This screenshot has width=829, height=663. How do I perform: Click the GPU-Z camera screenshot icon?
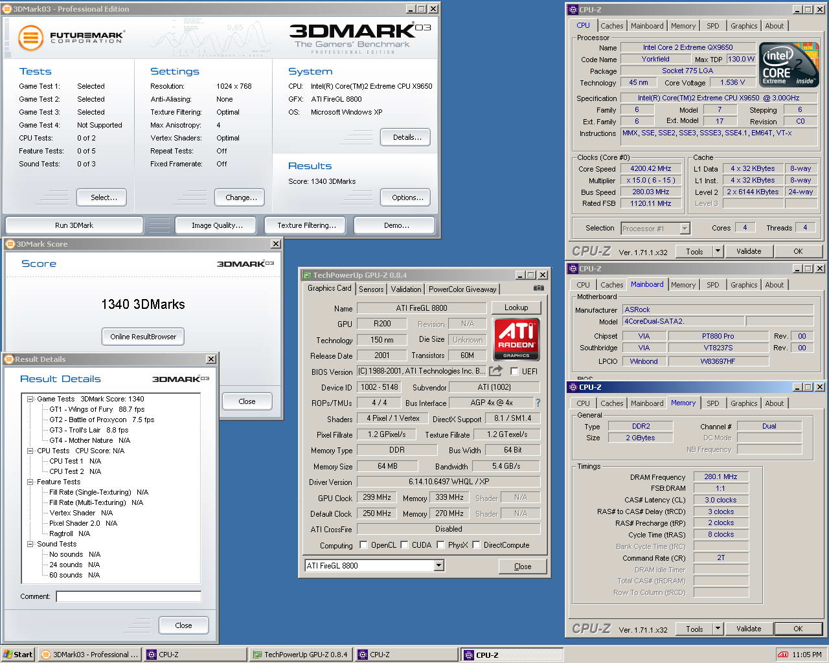(x=538, y=288)
